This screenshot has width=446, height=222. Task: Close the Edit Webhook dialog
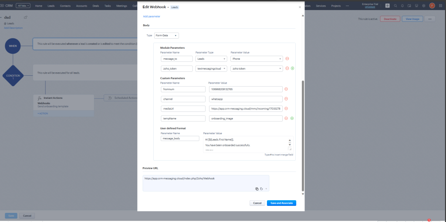(x=300, y=7)
